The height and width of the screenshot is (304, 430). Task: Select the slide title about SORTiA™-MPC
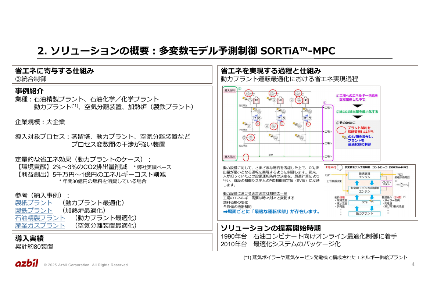pyautogui.click(x=186, y=51)
